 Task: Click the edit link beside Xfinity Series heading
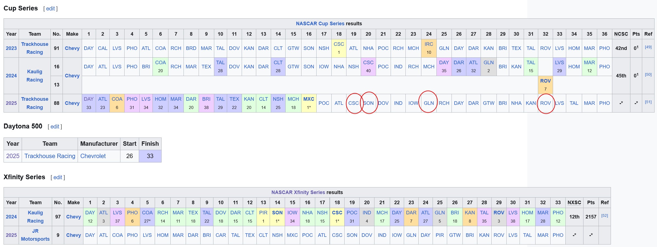pyautogui.click(x=58, y=177)
